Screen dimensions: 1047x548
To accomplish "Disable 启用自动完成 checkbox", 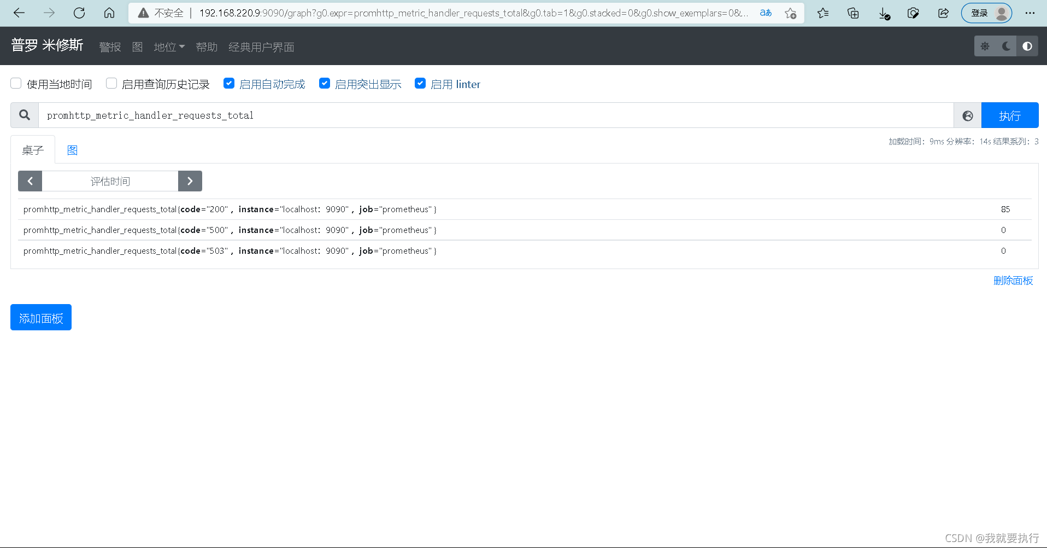I will click(x=229, y=83).
